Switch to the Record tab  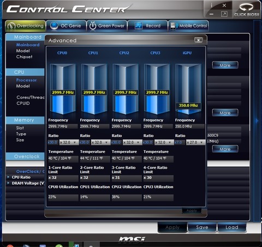(148, 26)
